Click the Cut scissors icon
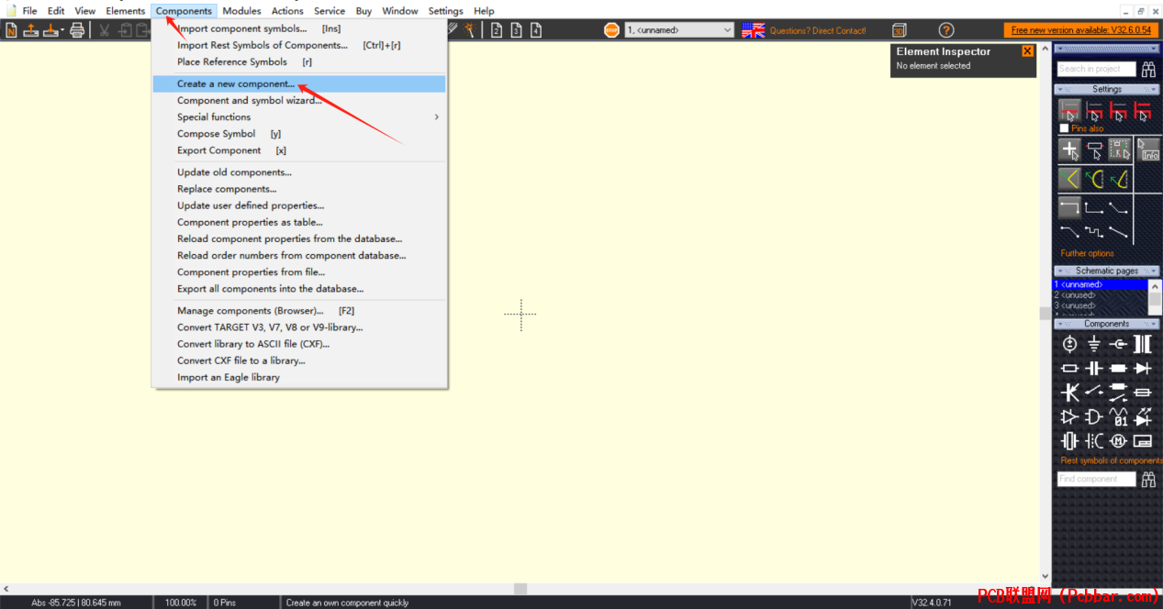 coord(104,30)
